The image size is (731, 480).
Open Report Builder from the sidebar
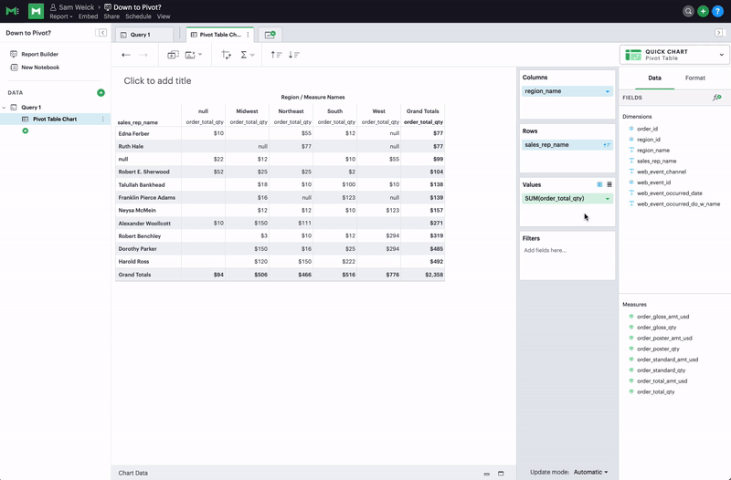[39, 54]
